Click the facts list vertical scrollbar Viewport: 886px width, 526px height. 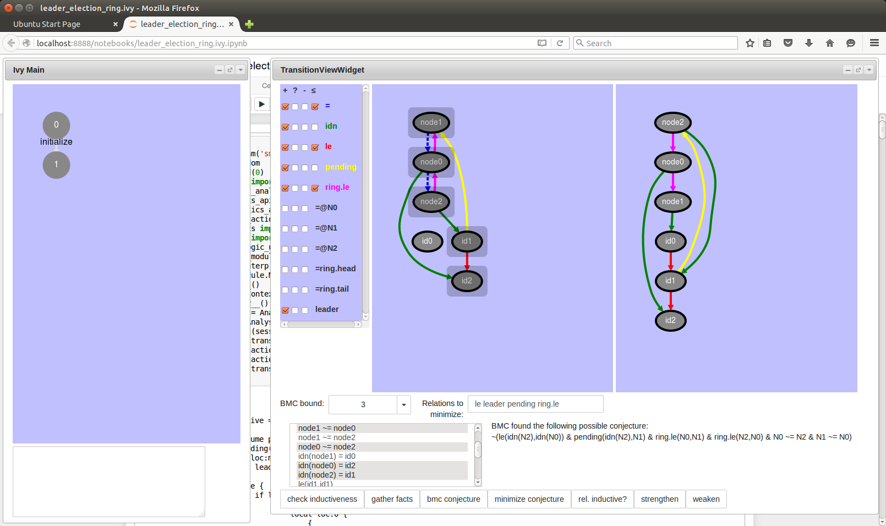478,451
